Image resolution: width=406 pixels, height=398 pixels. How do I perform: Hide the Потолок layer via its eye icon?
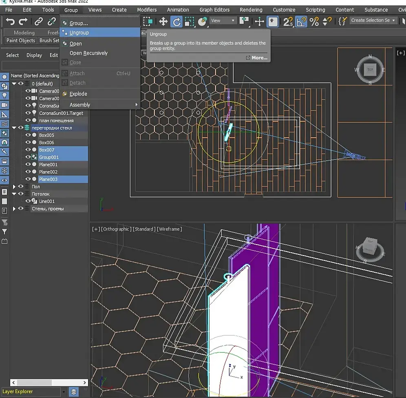coord(21,194)
